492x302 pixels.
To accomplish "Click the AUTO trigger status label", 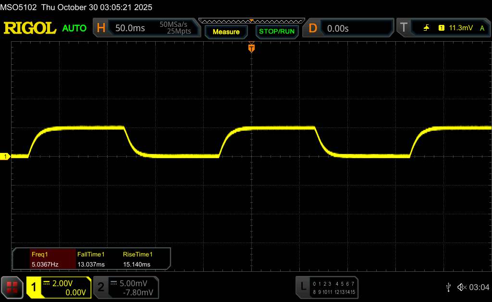I will [x=74, y=28].
